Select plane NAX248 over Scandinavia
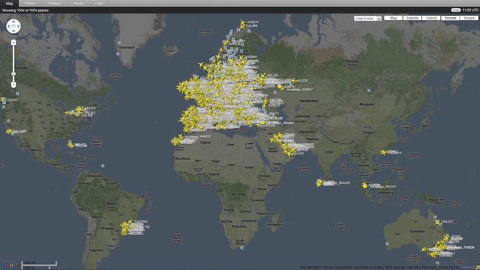The height and width of the screenshot is (270, 480). [x=225, y=44]
